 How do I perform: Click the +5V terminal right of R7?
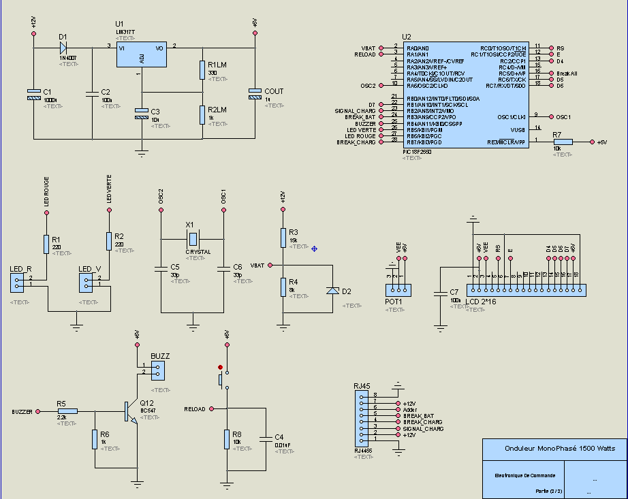[592, 142]
